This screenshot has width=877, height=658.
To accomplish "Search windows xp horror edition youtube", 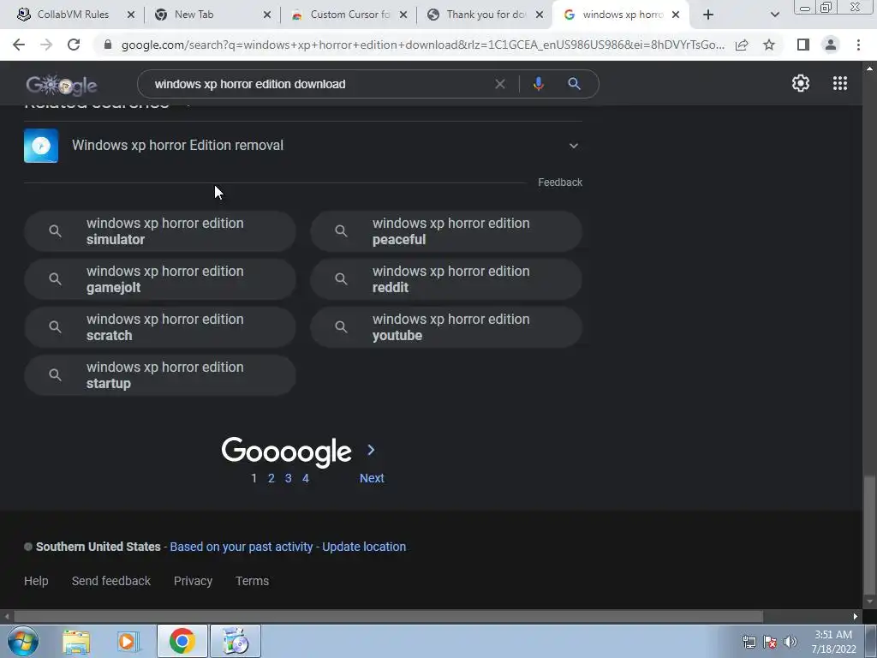I will point(446,327).
